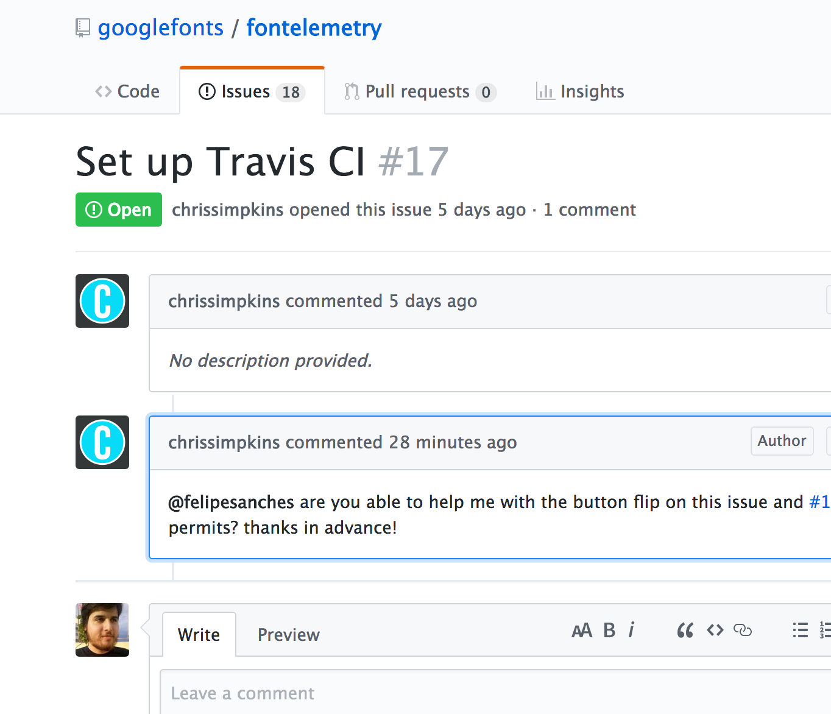
Task: Add a bulleted list from the toolbar
Action: (800, 631)
